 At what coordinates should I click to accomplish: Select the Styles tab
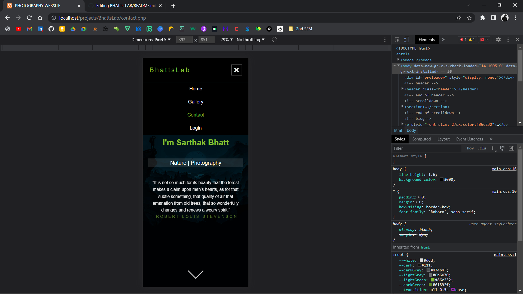(400, 139)
